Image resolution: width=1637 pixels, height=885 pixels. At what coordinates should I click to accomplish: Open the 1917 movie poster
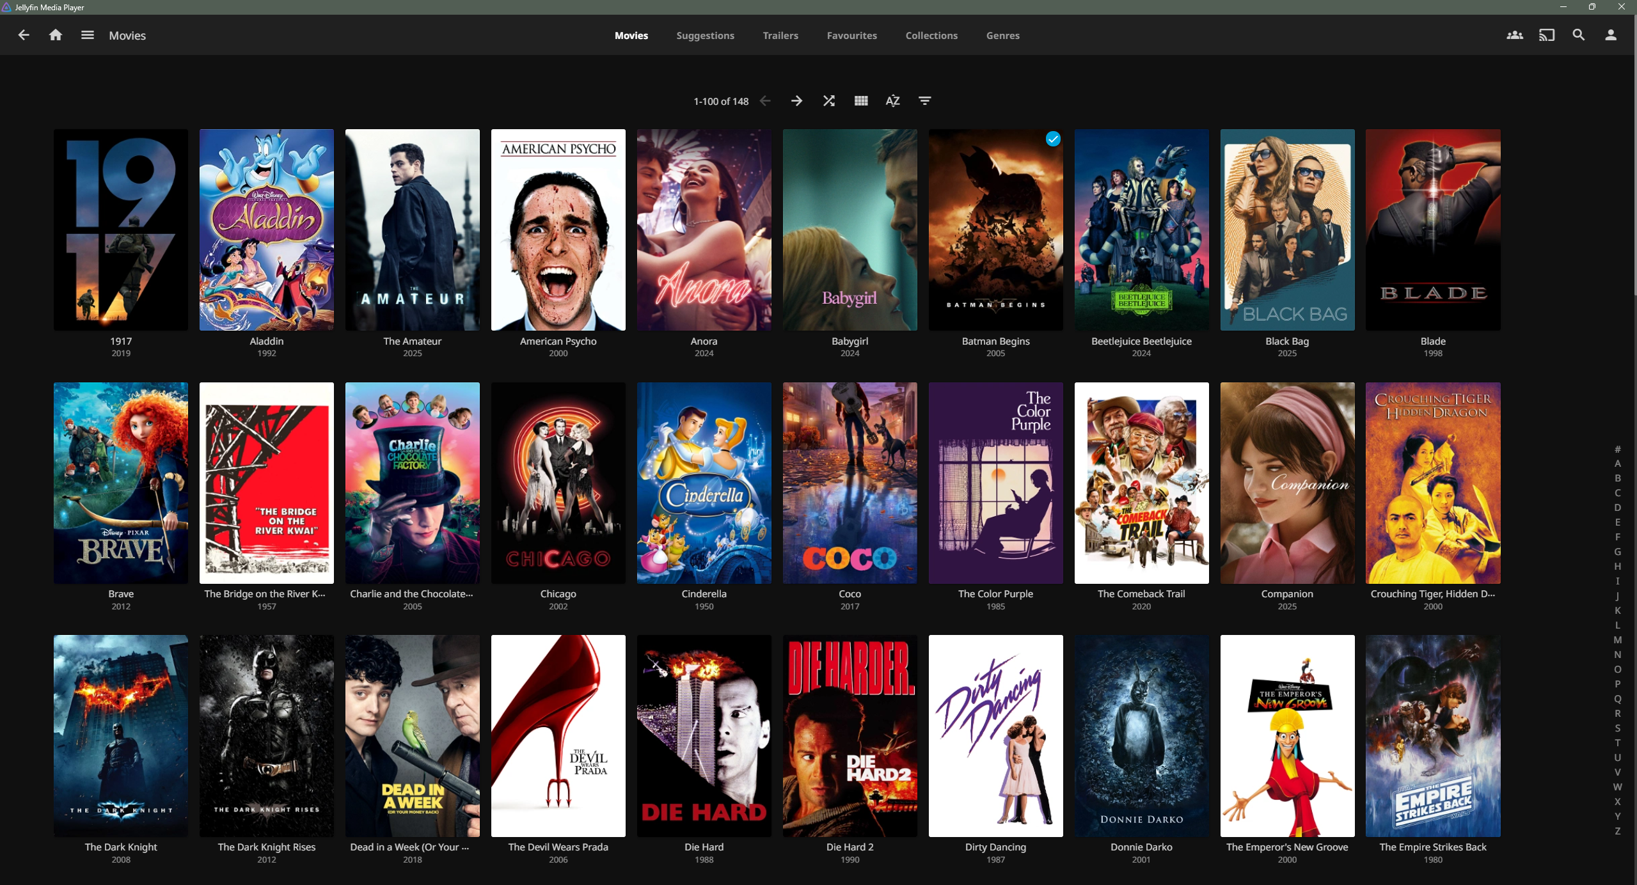pyautogui.click(x=121, y=230)
